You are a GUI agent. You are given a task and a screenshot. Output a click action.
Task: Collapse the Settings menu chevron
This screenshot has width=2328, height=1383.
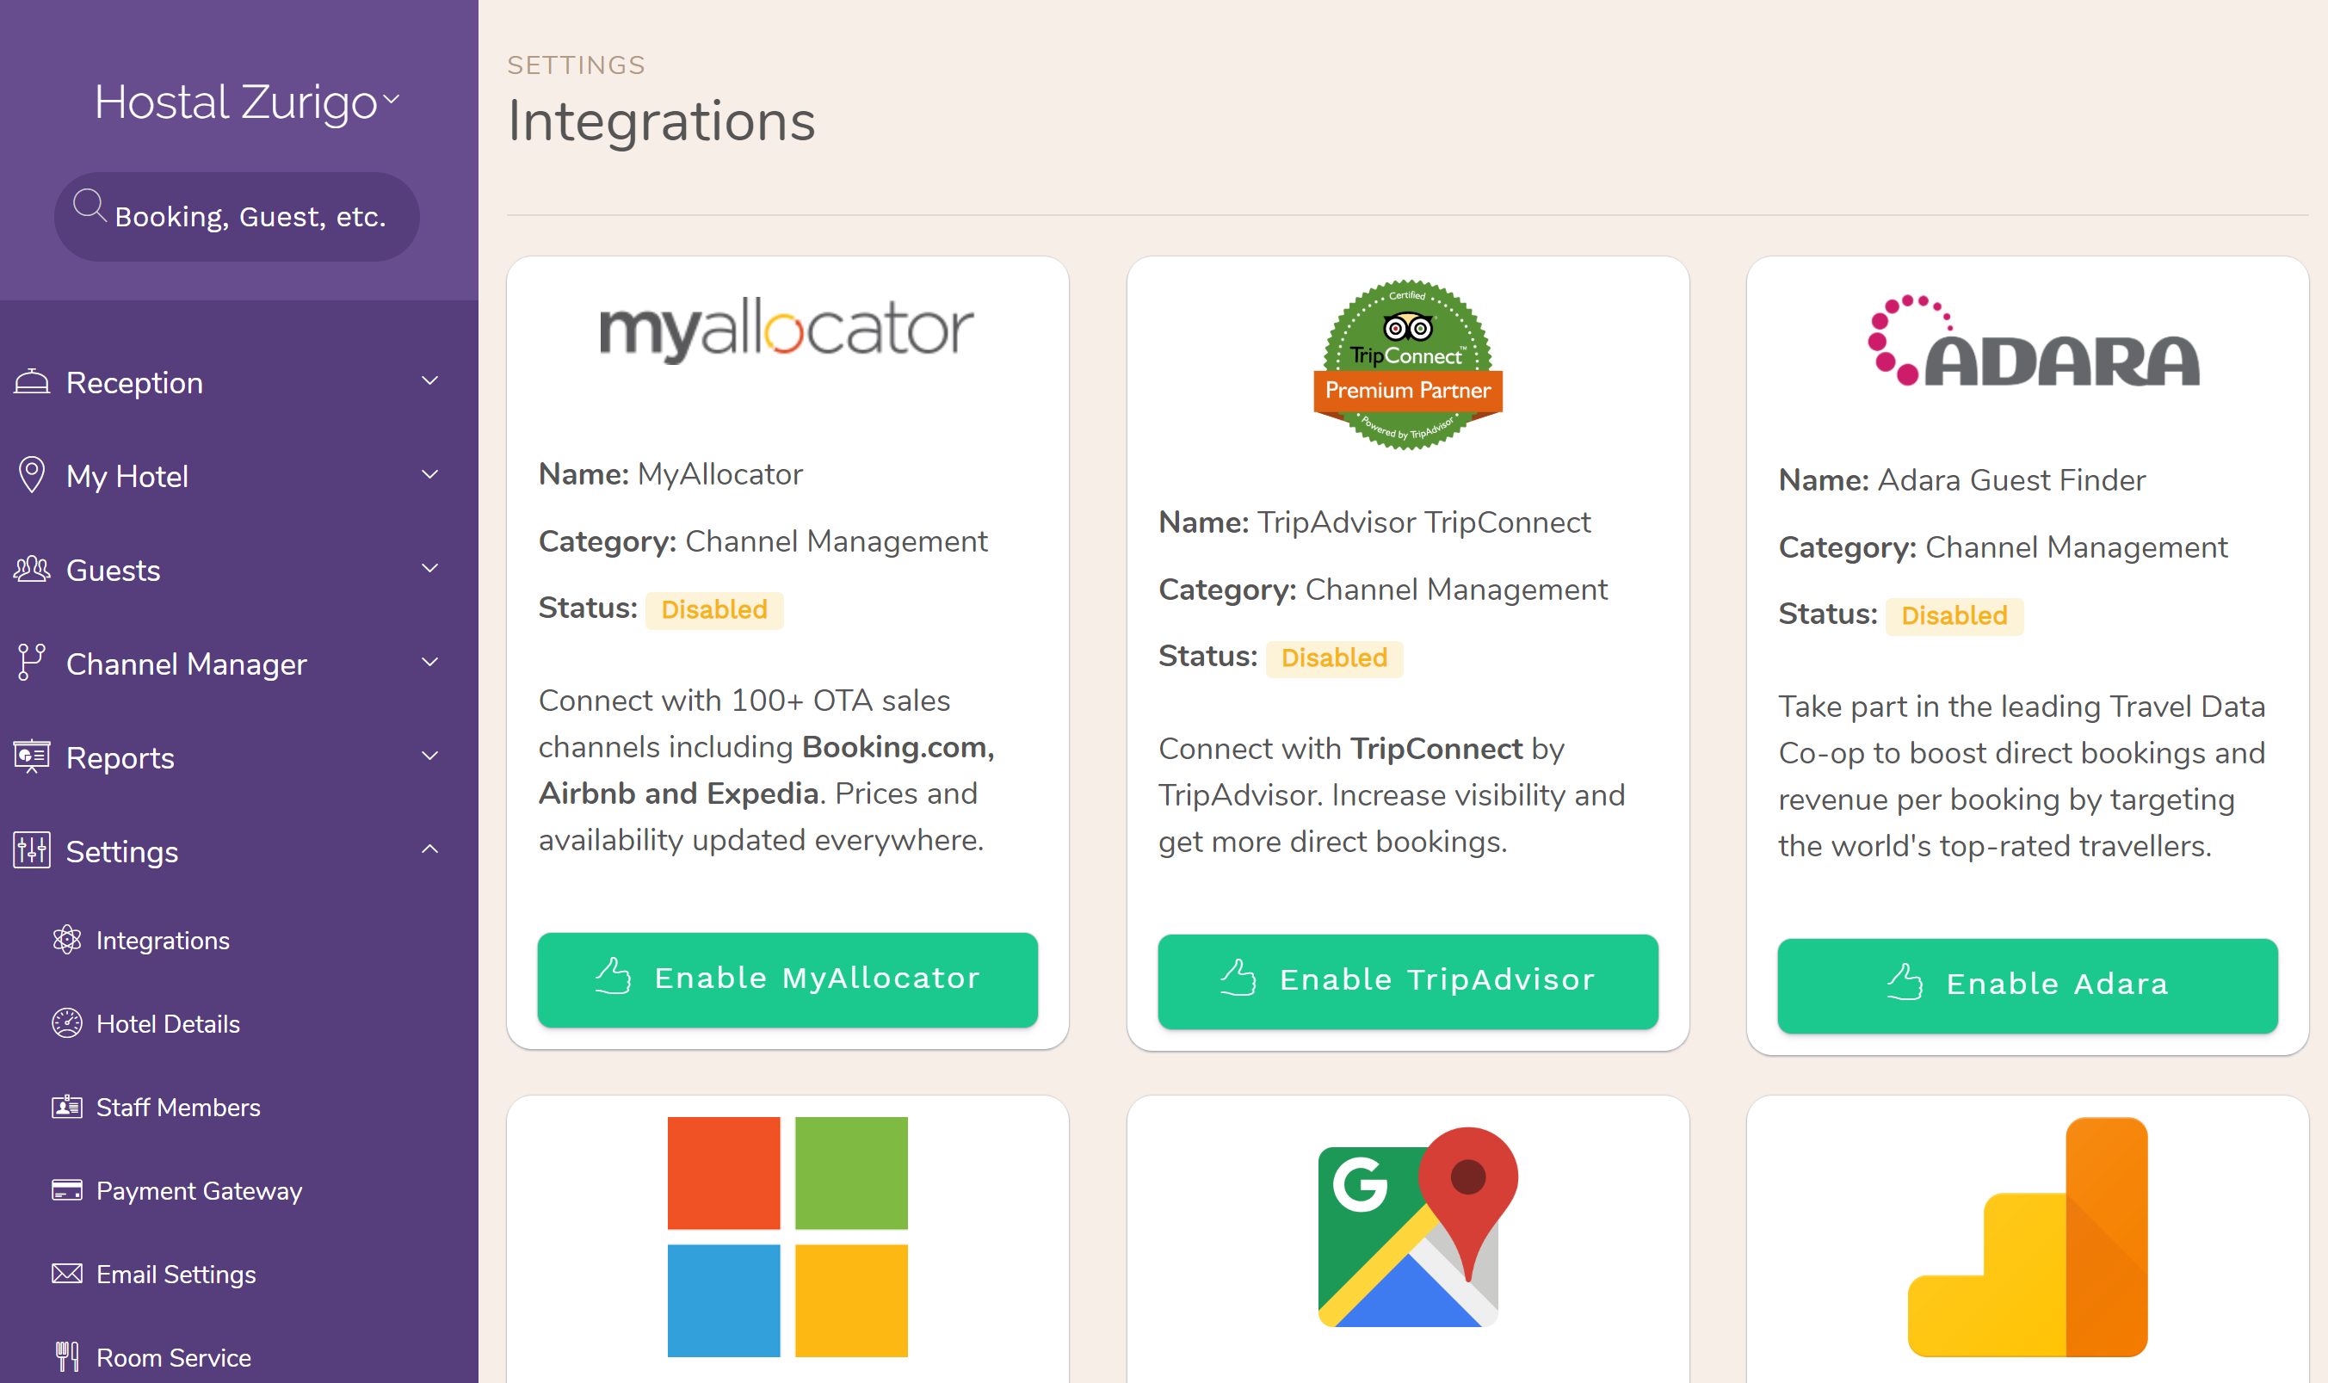[x=429, y=849]
